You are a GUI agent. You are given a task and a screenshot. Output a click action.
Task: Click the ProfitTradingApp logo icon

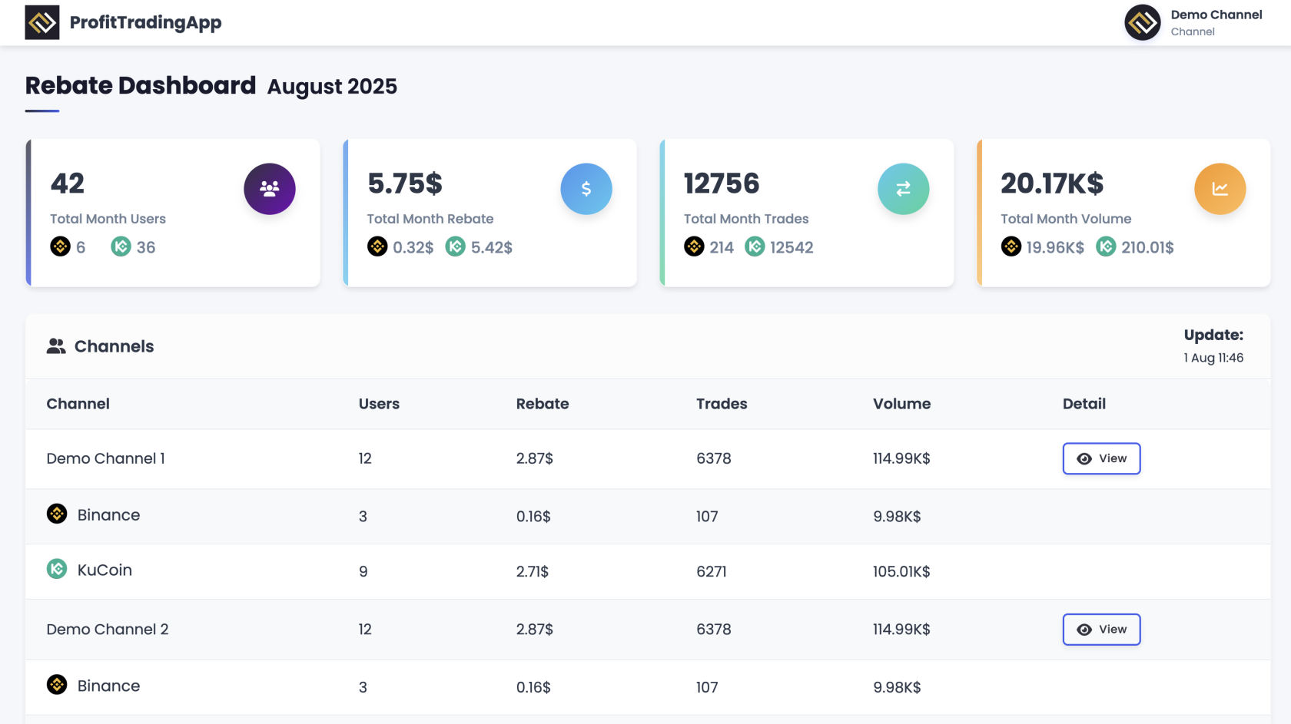[41, 22]
